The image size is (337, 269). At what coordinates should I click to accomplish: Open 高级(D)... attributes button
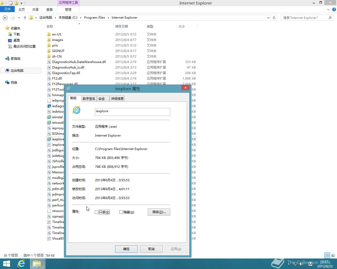(x=159, y=212)
